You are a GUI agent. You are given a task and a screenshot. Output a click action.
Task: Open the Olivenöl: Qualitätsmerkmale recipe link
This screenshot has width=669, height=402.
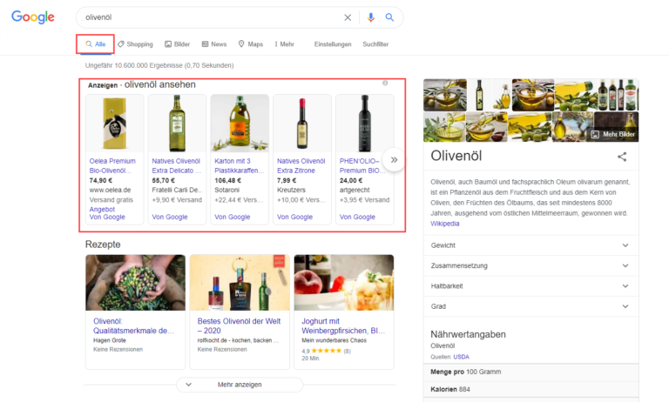click(x=133, y=325)
